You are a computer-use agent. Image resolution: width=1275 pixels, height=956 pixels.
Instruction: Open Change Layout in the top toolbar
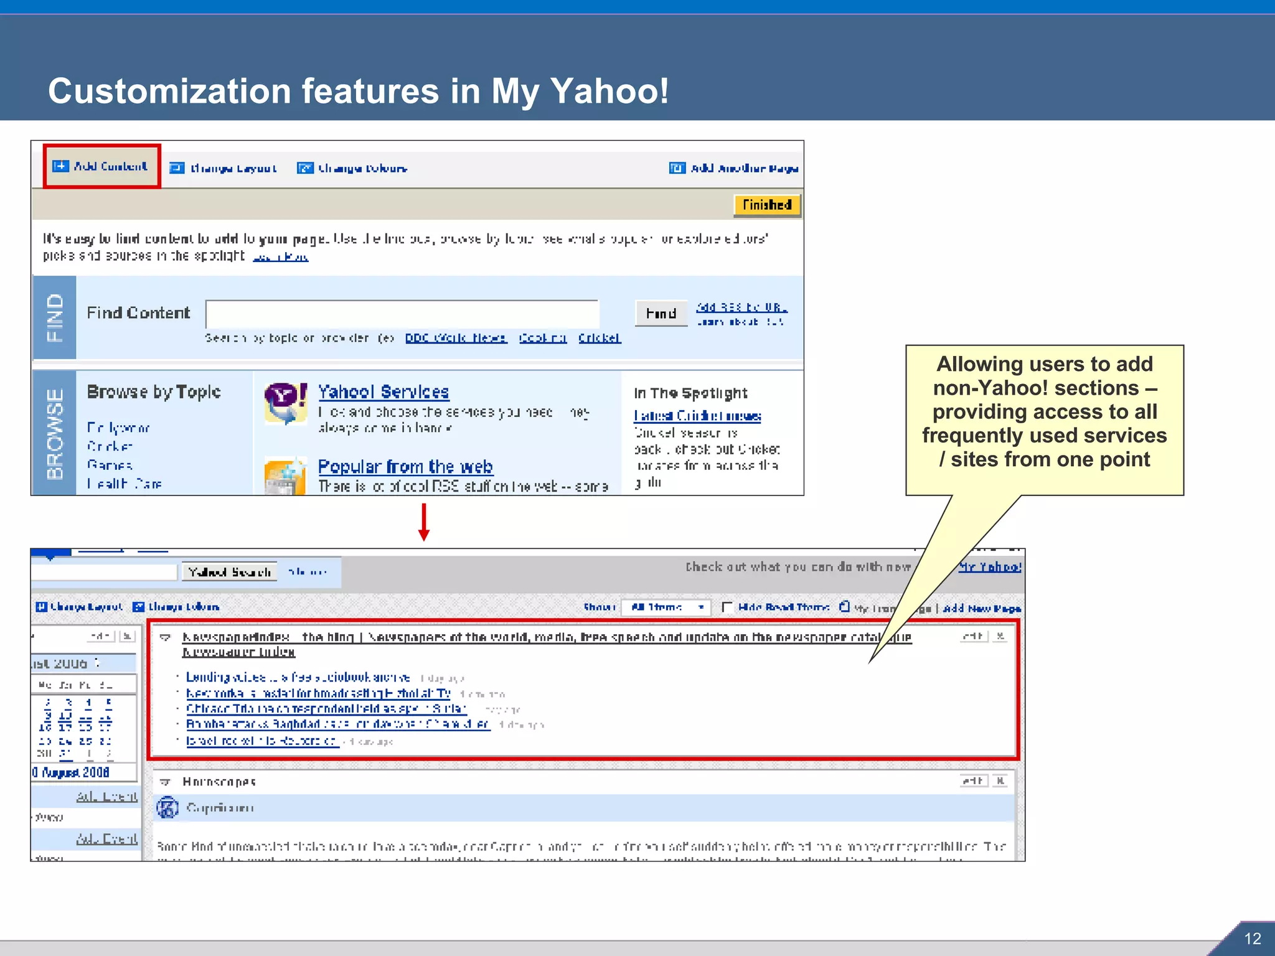coord(233,169)
